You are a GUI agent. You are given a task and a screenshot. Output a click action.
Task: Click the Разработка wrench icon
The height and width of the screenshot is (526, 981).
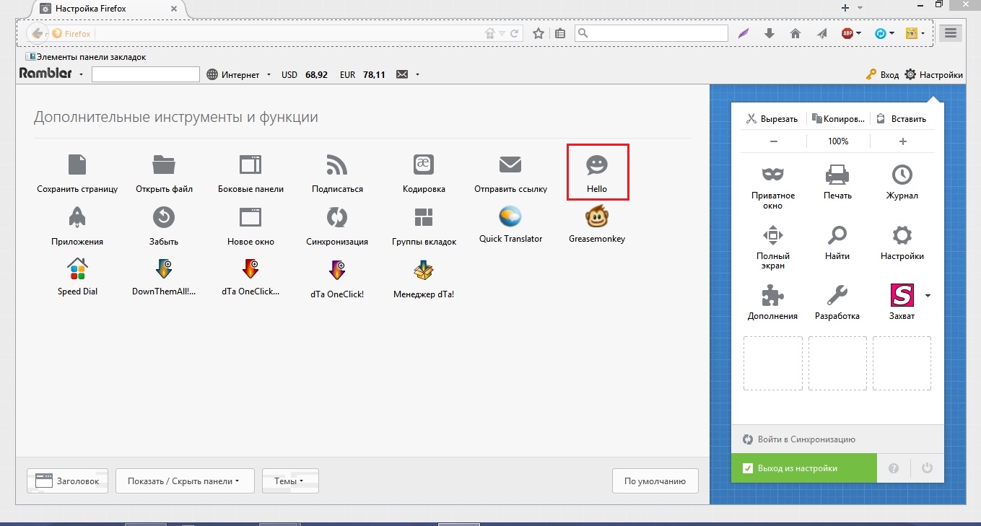click(x=837, y=295)
